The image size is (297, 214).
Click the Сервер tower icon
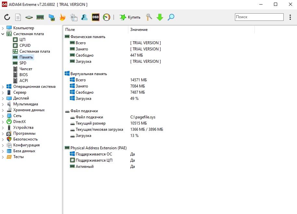tap(9, 92)
